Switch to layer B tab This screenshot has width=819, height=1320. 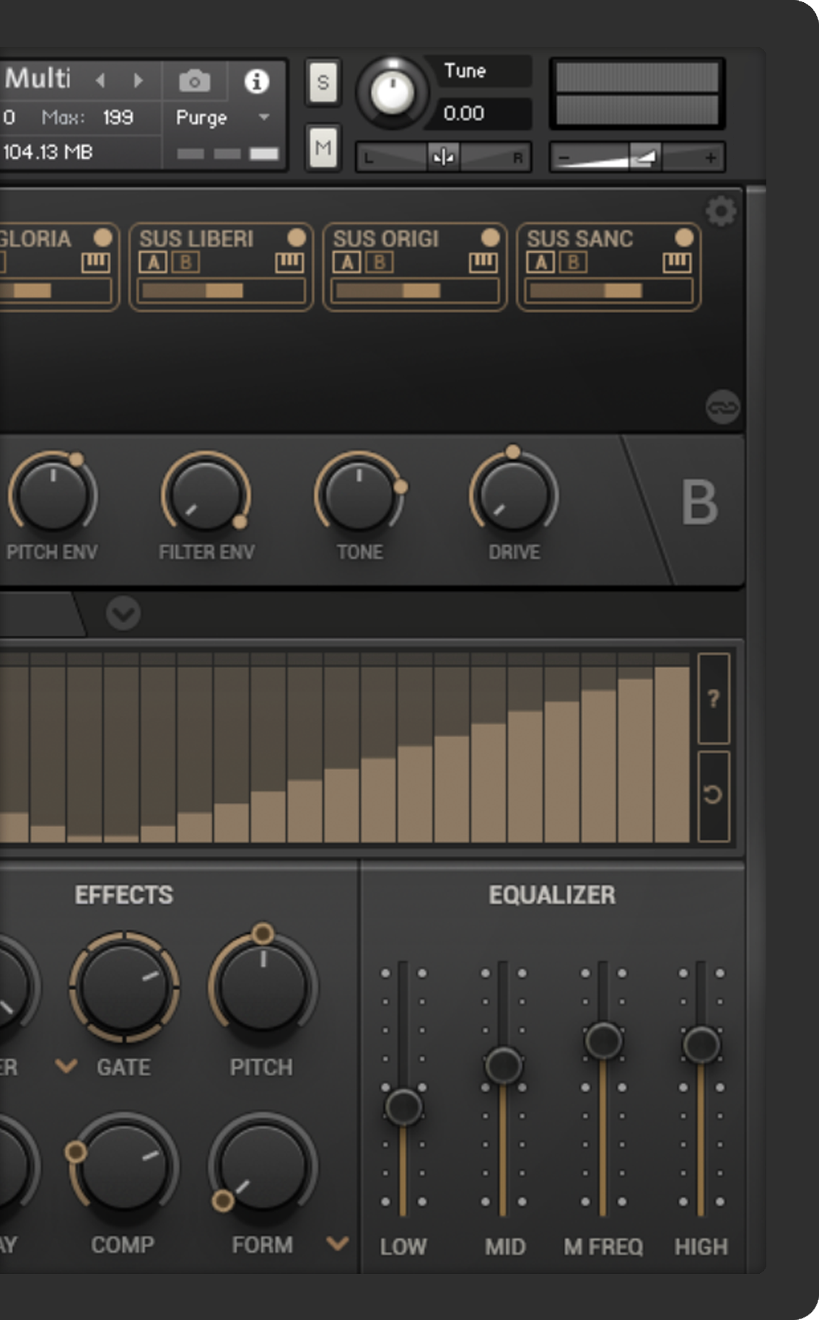point(698,503)
